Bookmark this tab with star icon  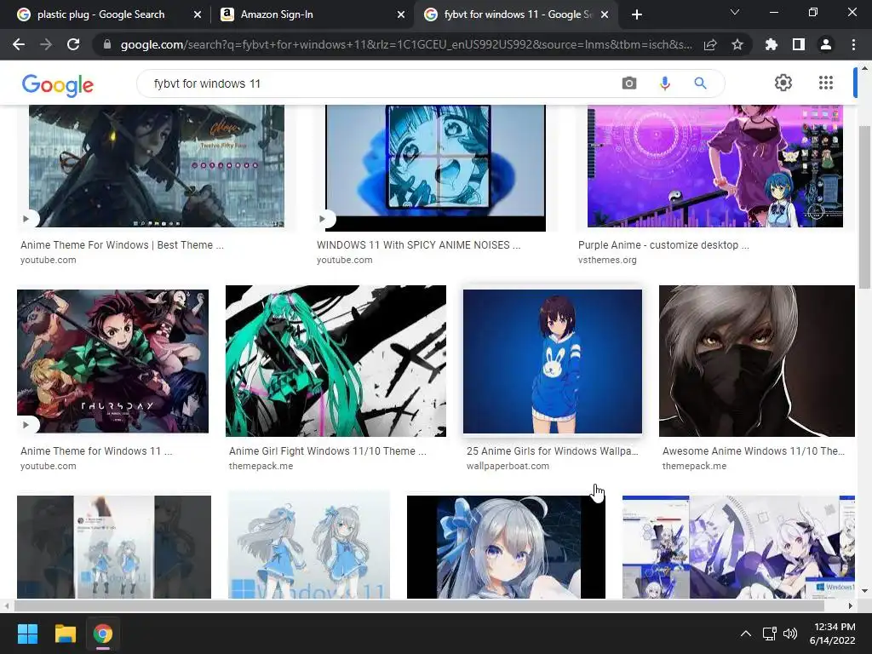click(x=737, y=44)
